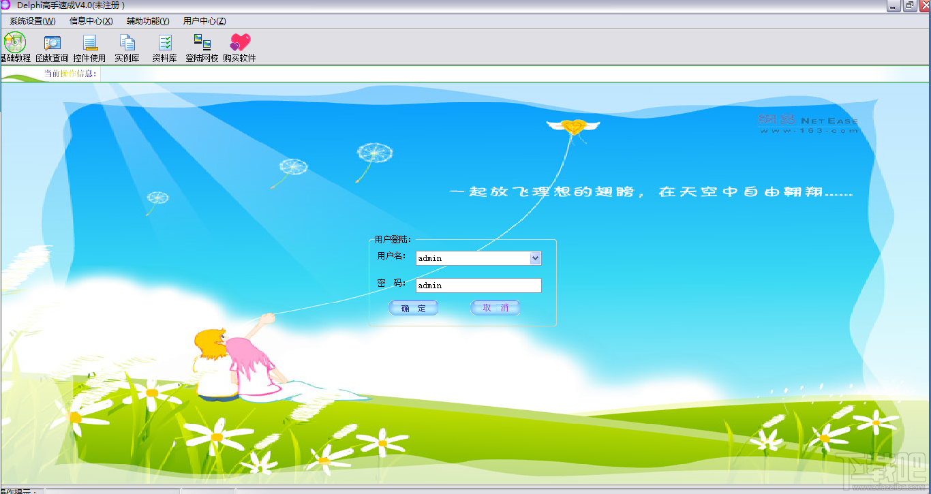This screenshot has width=931, height=494.
Task: Open the 函数查询 function lookup tool
Action: click(x=52, y=48)
